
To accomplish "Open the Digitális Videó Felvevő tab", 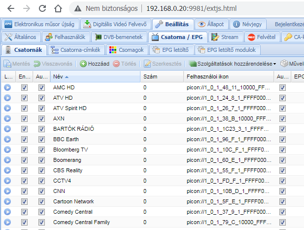I will click(116, 24).
